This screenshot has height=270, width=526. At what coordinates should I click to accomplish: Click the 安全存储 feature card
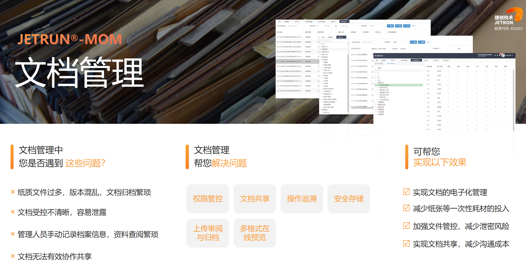[349, 199]
